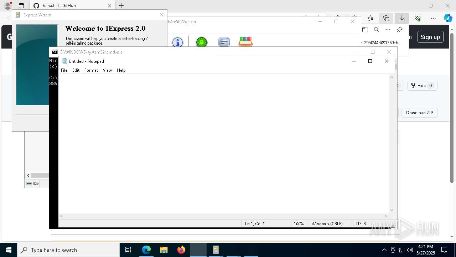
Task: Click Notepad horizontal scrollbar right arrow
Action: click(x=385, y=216)
